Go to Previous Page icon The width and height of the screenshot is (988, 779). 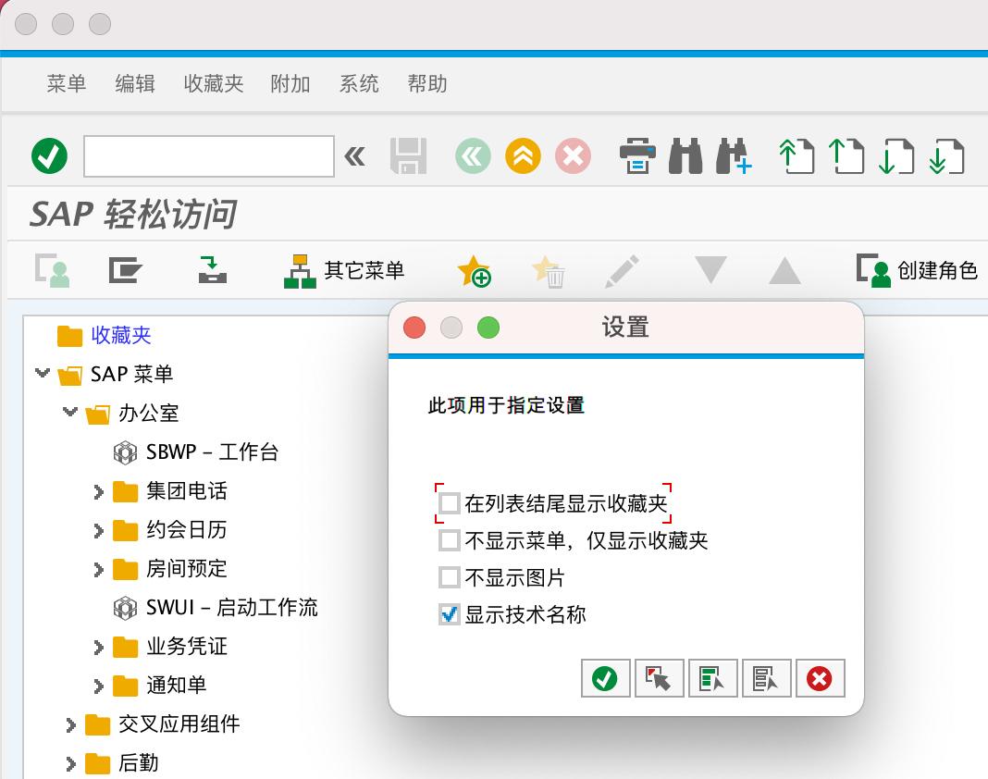click(x=846, y=155)
